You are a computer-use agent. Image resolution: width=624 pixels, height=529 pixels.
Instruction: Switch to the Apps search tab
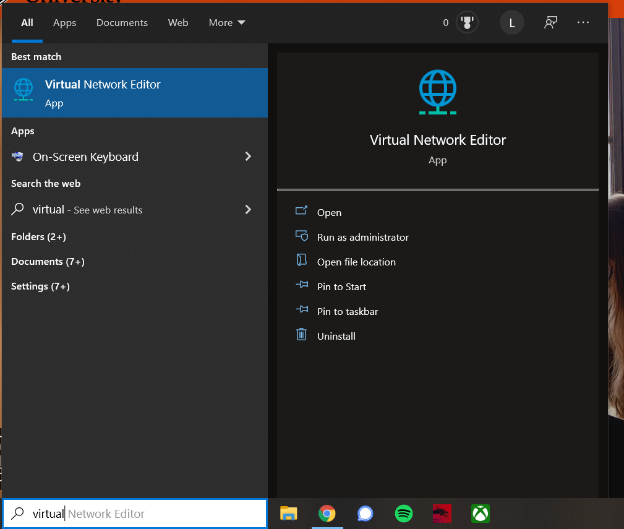click(64, 23)
